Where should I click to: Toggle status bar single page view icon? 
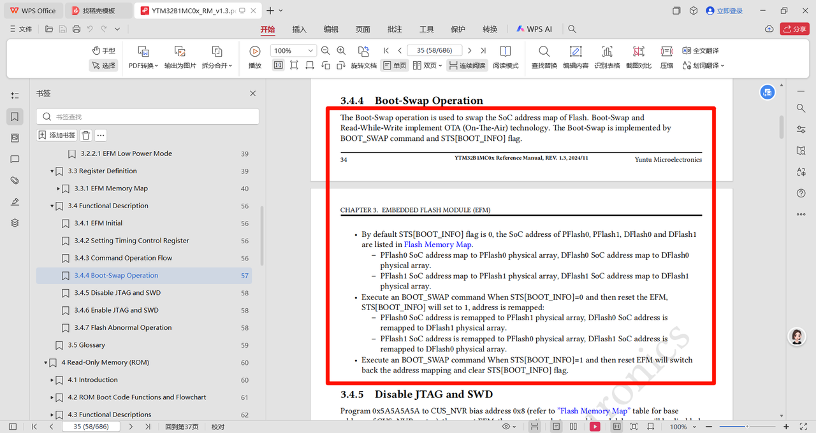tap(557, 426)
